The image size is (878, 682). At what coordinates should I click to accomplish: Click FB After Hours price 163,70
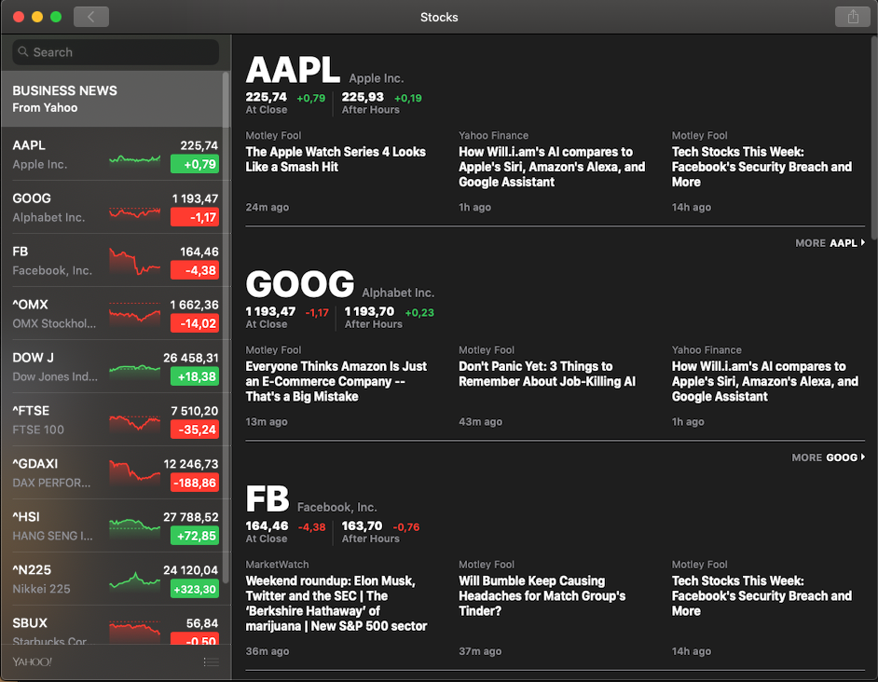coord(362,526)
